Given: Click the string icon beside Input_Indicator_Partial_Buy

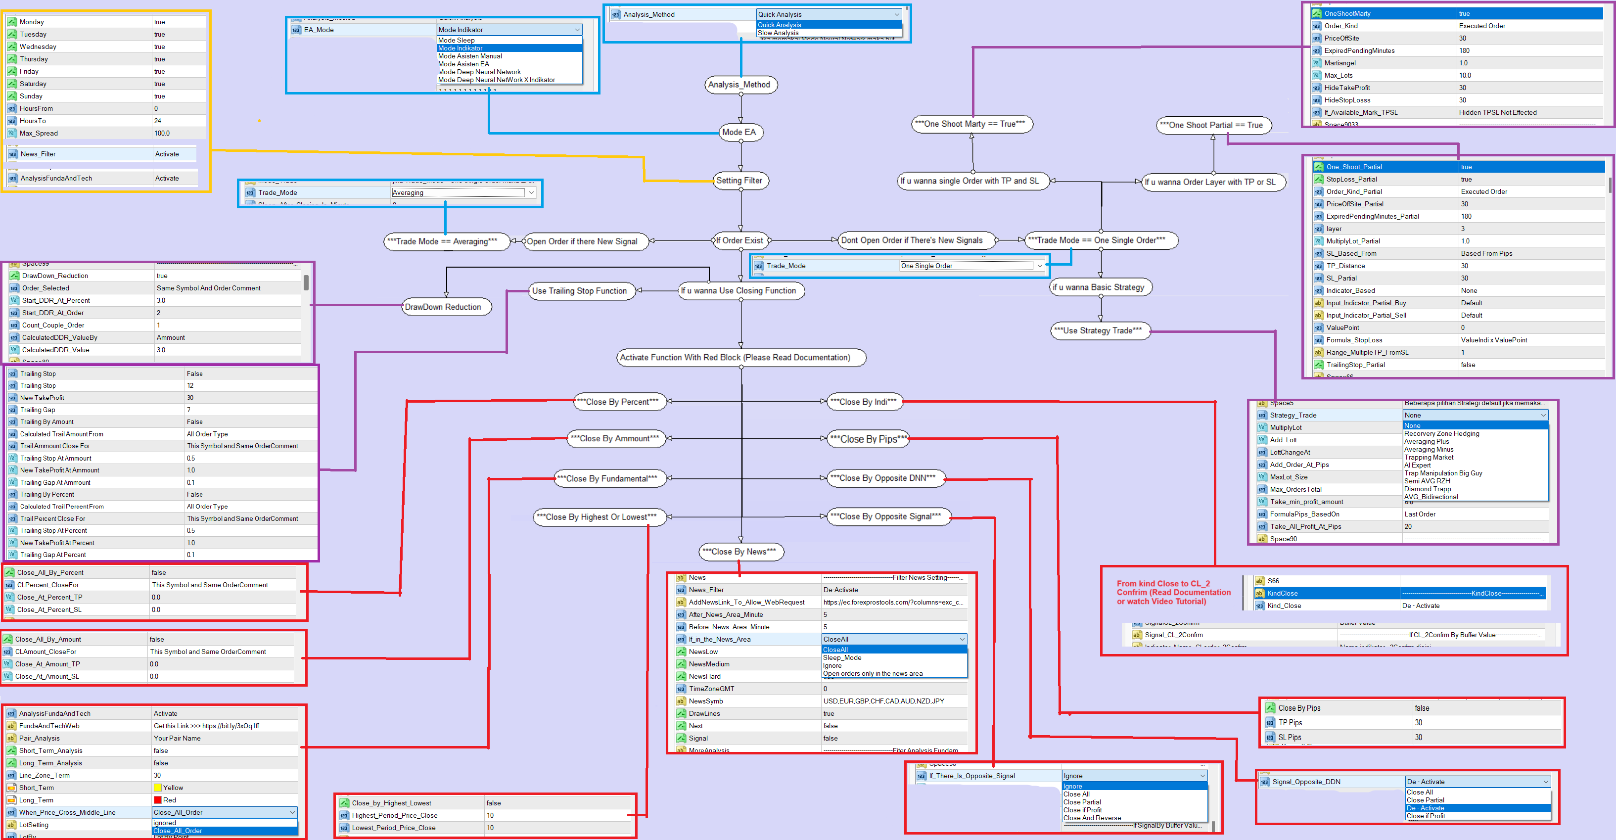Looking at the screenshot, I should coord(1319,303).
